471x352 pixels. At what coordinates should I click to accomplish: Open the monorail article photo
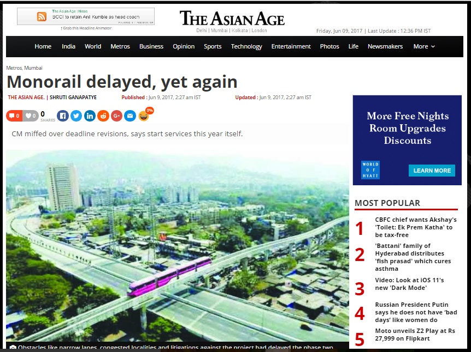pyautogui.click(x=178, y=246)
